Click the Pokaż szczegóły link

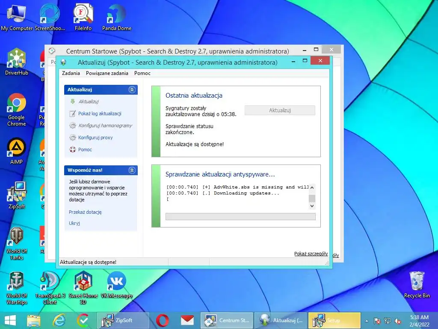click(x=311, y=254)
